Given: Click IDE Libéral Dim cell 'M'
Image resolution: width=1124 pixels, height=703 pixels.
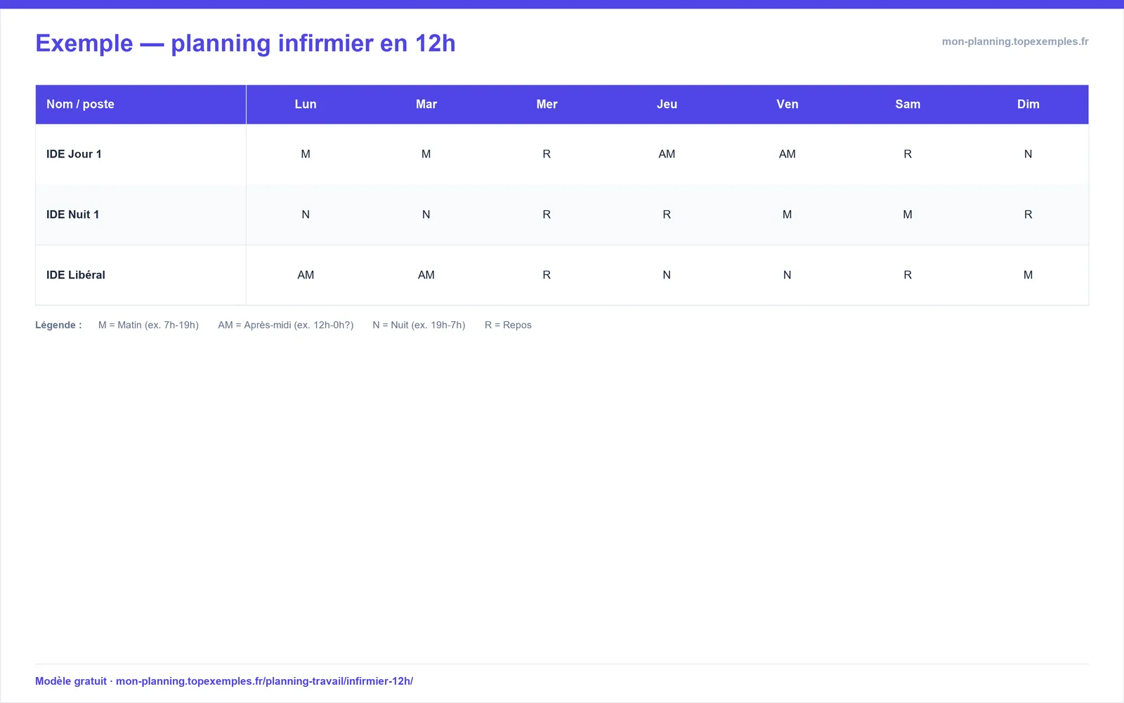Looking at the screenshot, I should (1028, 275).
